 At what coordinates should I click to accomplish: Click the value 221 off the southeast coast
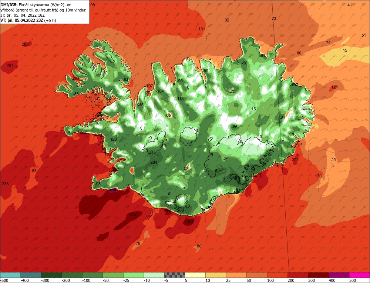pyautogui.click(x=295, y=160)
